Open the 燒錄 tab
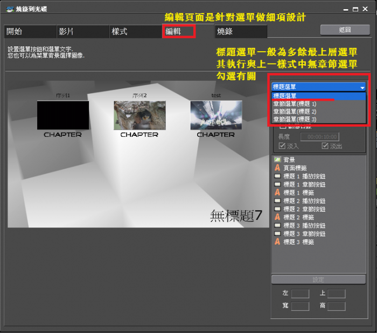Screen dimensions: 377x333 pyautogui.click(x=225, y=32)
